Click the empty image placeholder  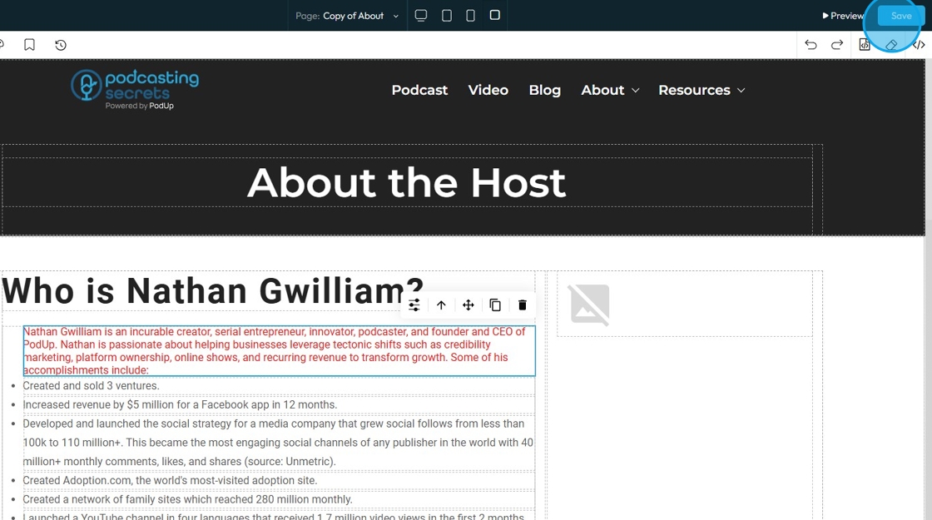pos(589,305)
